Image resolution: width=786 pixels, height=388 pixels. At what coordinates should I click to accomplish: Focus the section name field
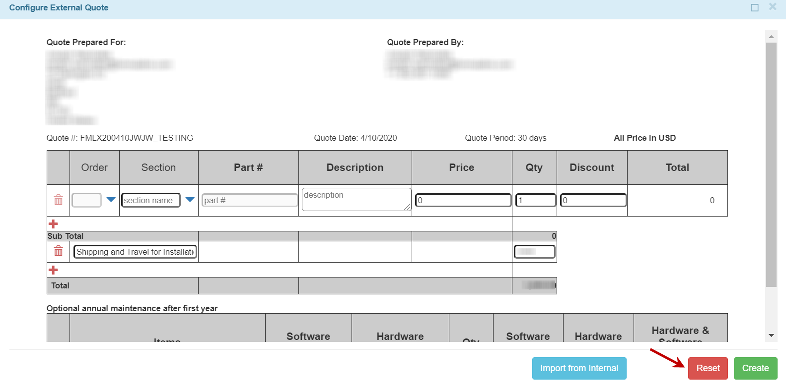[150, 200]
